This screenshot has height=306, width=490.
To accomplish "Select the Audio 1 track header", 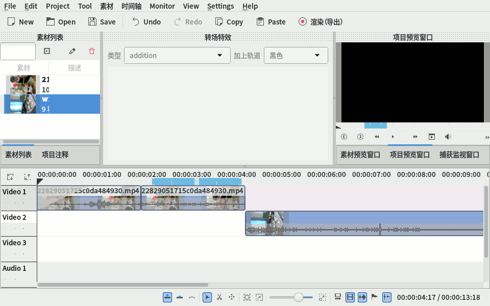I will [18, 274].
